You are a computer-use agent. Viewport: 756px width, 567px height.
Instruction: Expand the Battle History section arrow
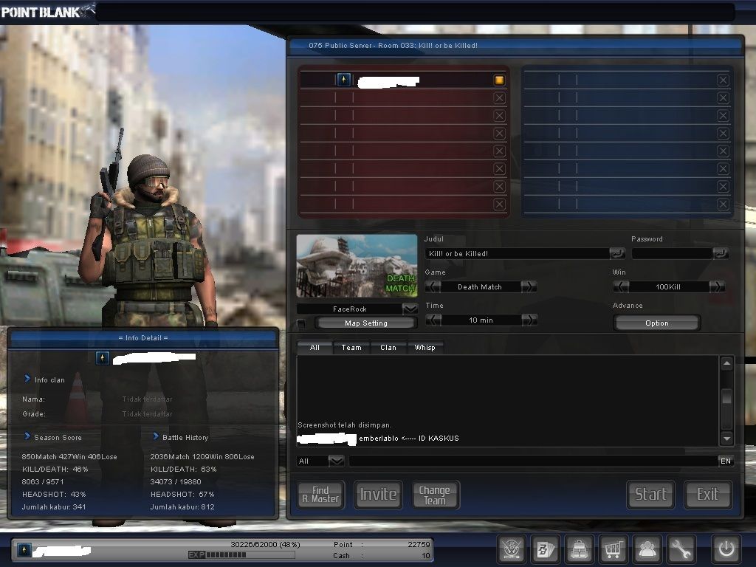(156, 436)
